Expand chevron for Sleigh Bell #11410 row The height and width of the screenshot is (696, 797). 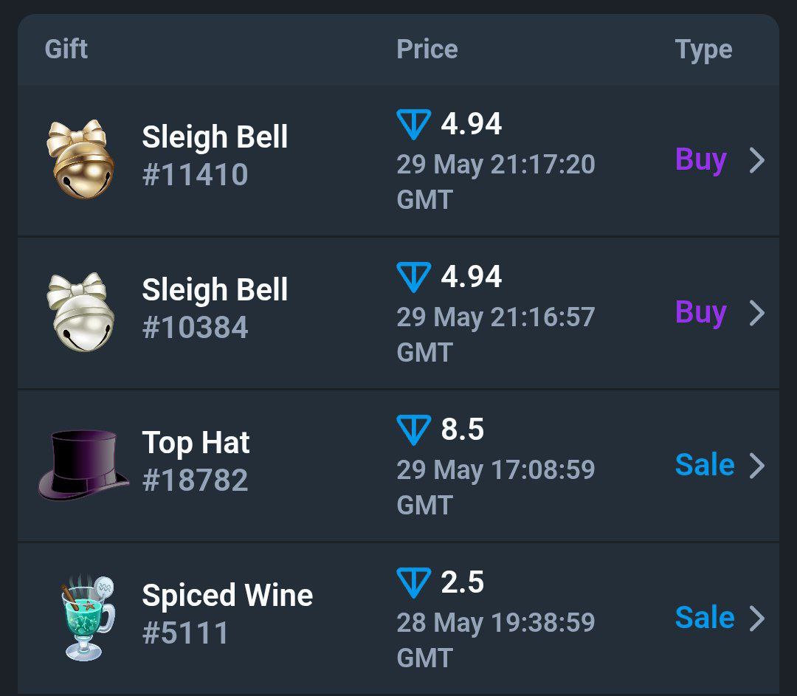(757, 160)
